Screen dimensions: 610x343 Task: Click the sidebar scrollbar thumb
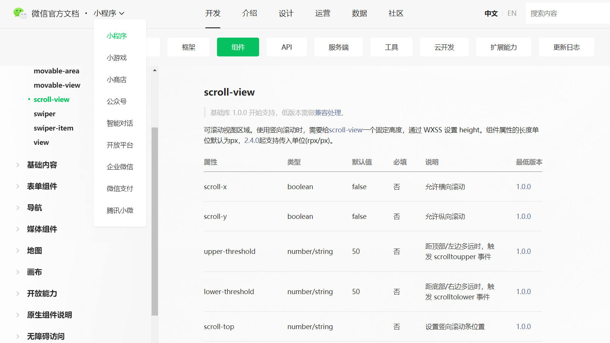(x=155, y=221)
